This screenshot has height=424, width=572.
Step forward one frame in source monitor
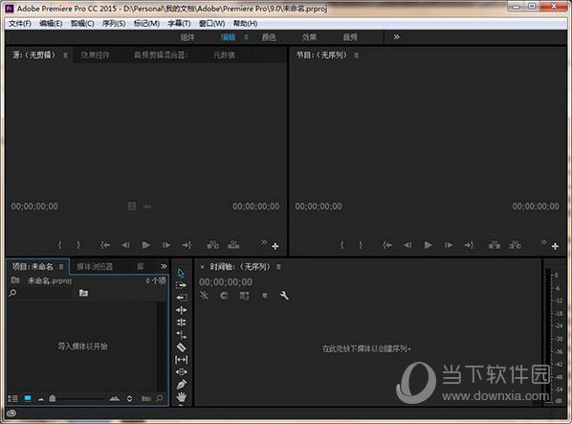tap(166, 245)
